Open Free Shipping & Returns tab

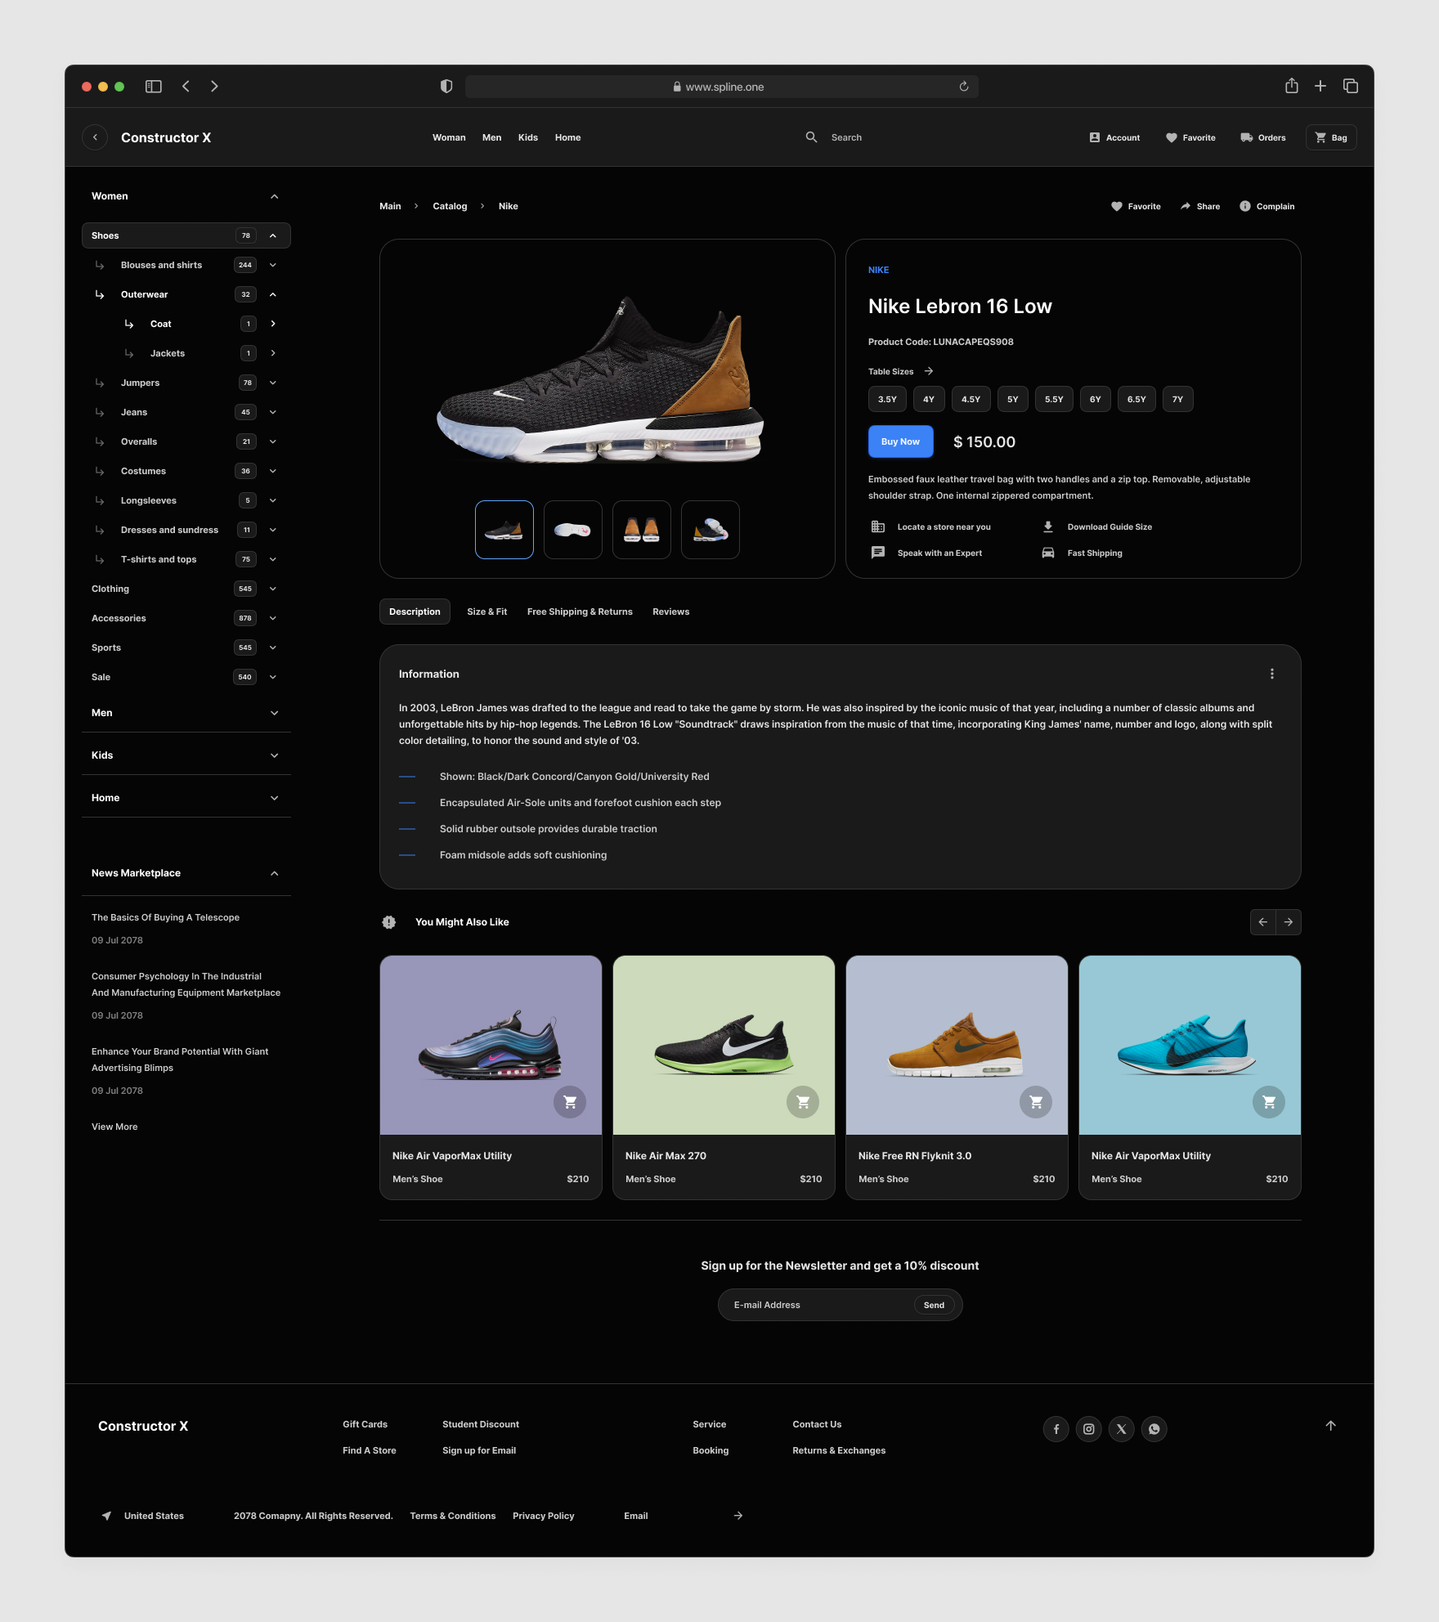click(x=580, y=612)
